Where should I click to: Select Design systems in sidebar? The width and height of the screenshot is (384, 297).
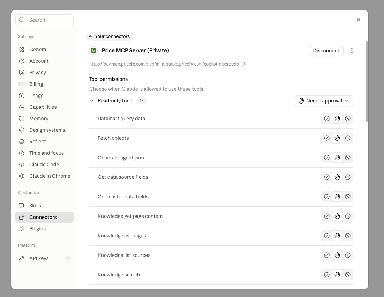(x=44, y=130)
